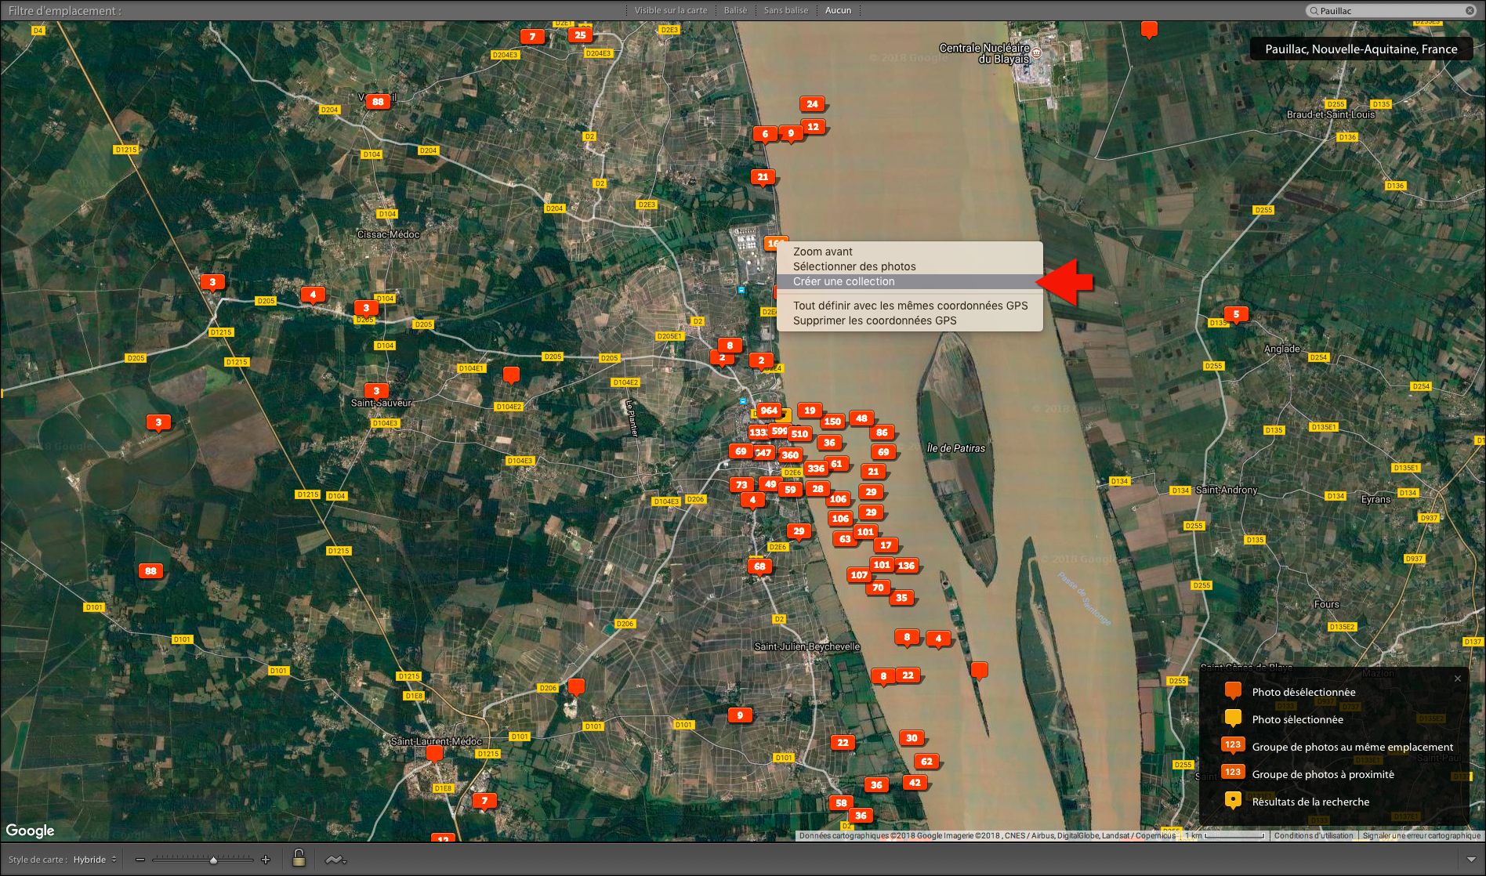The width and height of the screenshot is (1486, 876).
Task: Click the 58 photo group marker
Action: [841, 802]
